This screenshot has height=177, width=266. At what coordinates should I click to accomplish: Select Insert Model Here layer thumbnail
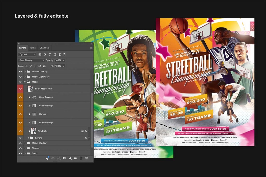pyautogui.click(x=30, y=89)
